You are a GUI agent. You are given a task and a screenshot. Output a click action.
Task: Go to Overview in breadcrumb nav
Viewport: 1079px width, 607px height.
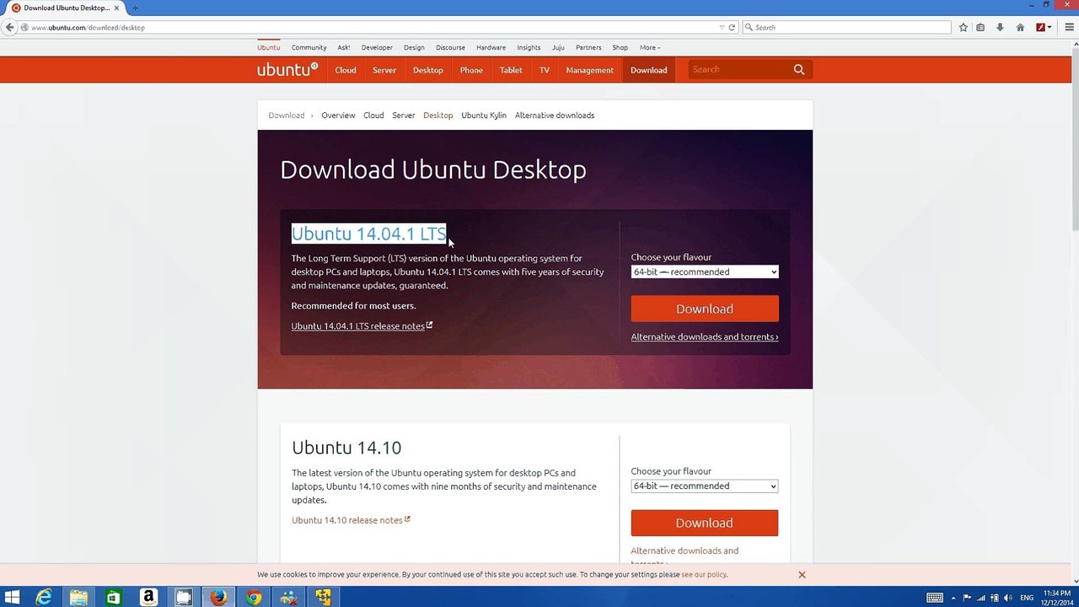pos(338,115)
